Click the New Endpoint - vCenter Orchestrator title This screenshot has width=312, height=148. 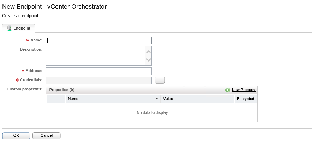coord(54,7)
